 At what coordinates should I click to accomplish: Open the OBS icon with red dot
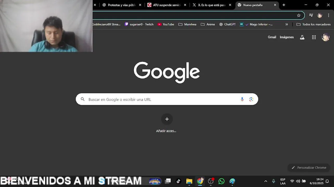[x=211, y=181]
